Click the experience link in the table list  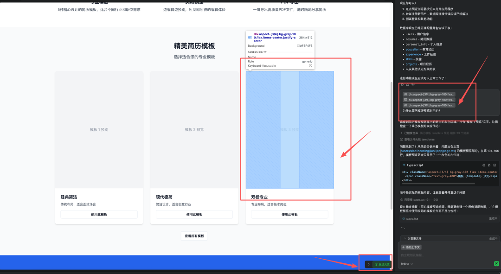point(413,54)
